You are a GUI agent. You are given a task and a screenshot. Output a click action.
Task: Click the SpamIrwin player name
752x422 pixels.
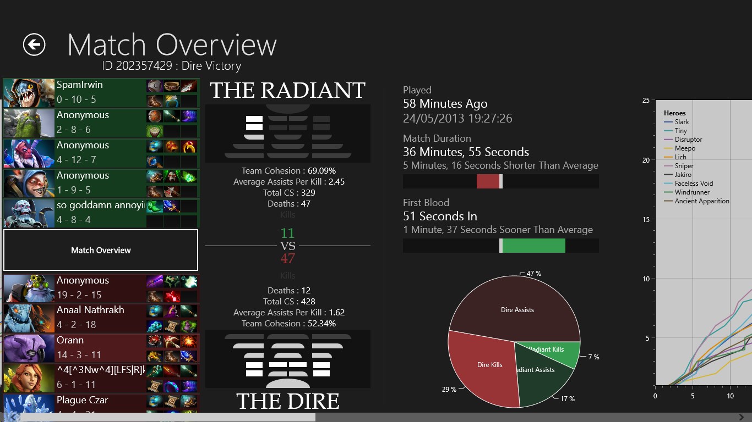point(80,85)
